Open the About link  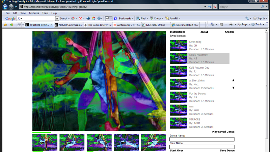click(204, 32)
